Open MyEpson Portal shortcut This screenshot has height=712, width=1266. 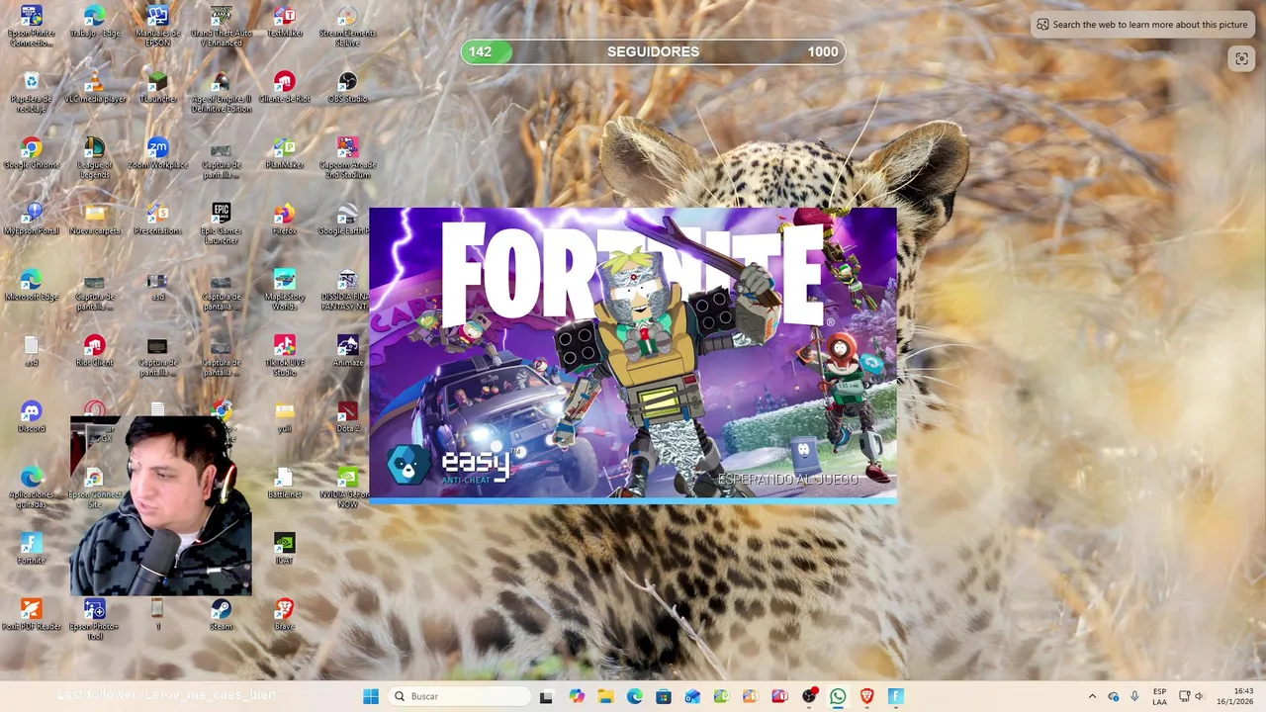point(32,220)
